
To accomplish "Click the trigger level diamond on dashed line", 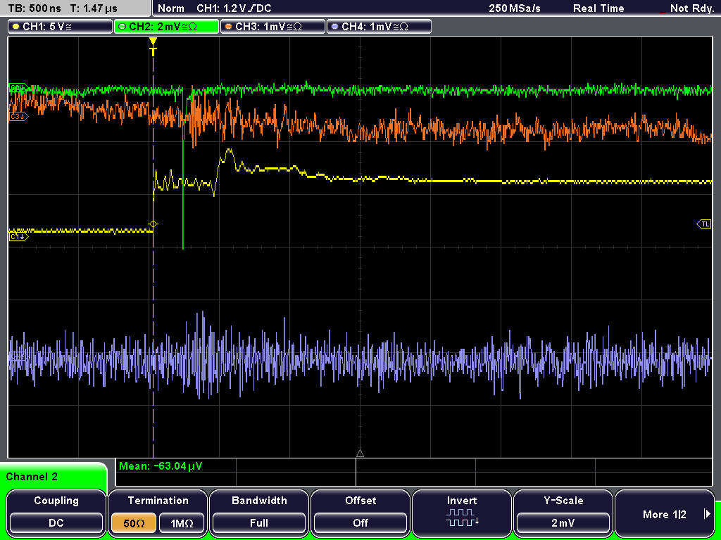I will click(x=153, y=224).
